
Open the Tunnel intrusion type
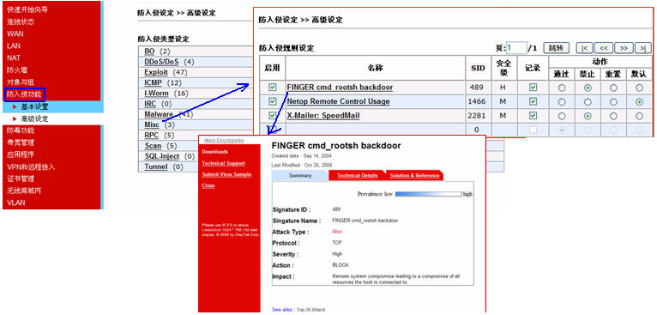[x=156, y=167]
